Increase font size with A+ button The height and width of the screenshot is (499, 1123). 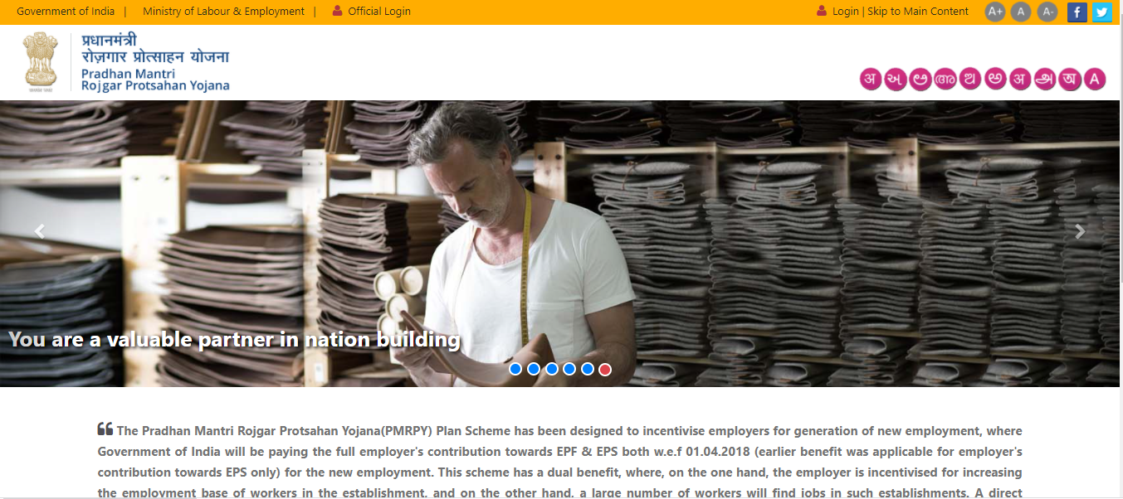click(994, 12)
